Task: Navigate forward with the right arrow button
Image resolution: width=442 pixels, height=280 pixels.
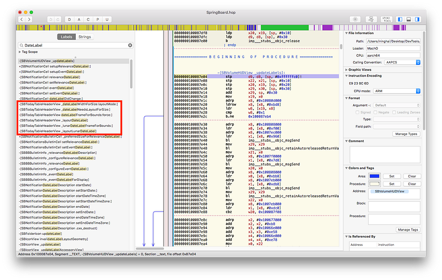Action: [29, 19]
